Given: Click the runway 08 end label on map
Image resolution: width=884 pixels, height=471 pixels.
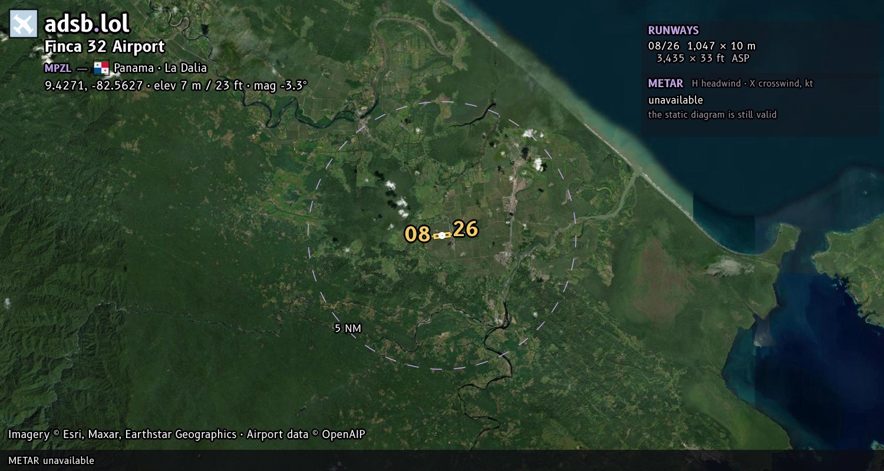Looking at the screenshot, I should click(417, 234).
